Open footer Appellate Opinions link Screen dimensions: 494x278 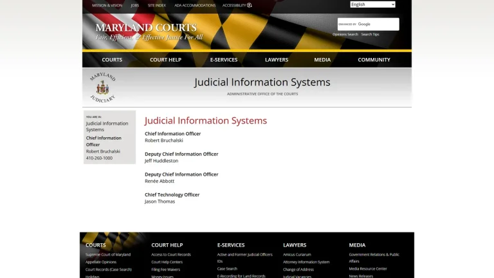point(101,262)
